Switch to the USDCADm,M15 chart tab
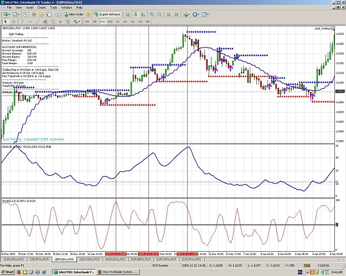This screenshot has height=276, width=346. pos(89,259)
